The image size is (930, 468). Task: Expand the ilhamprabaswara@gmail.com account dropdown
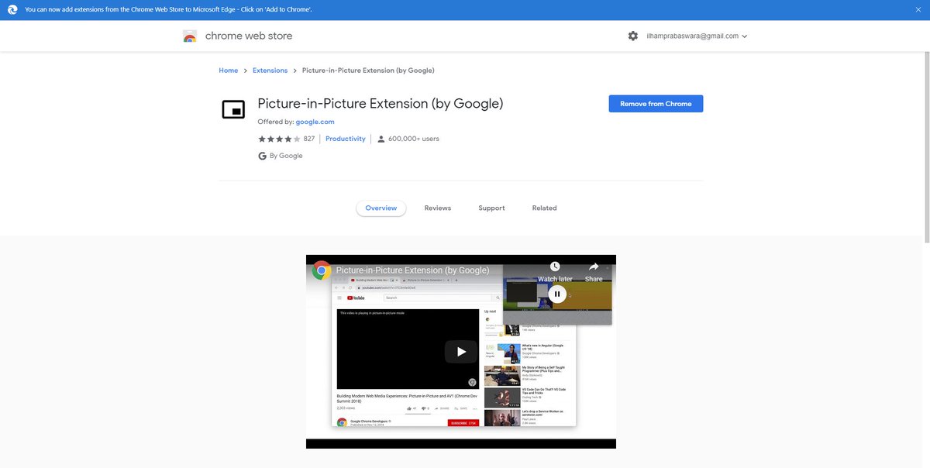[x=697, y=36]
